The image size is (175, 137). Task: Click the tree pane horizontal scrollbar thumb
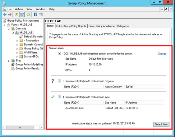click(20, 127)
